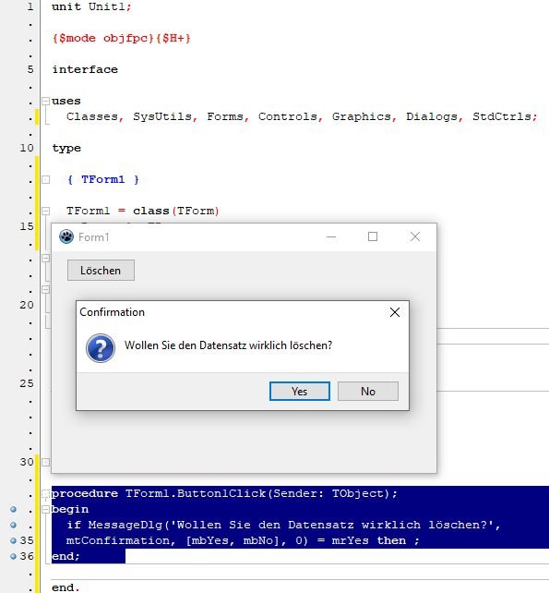Click 'Dialogs' in the uses clause
This screenshot has height=593, width=549.
tap(432, 116)
